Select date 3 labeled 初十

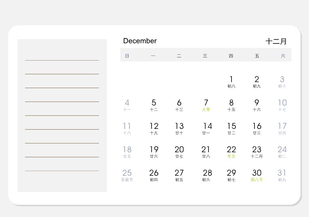click(x=282, y=82)
